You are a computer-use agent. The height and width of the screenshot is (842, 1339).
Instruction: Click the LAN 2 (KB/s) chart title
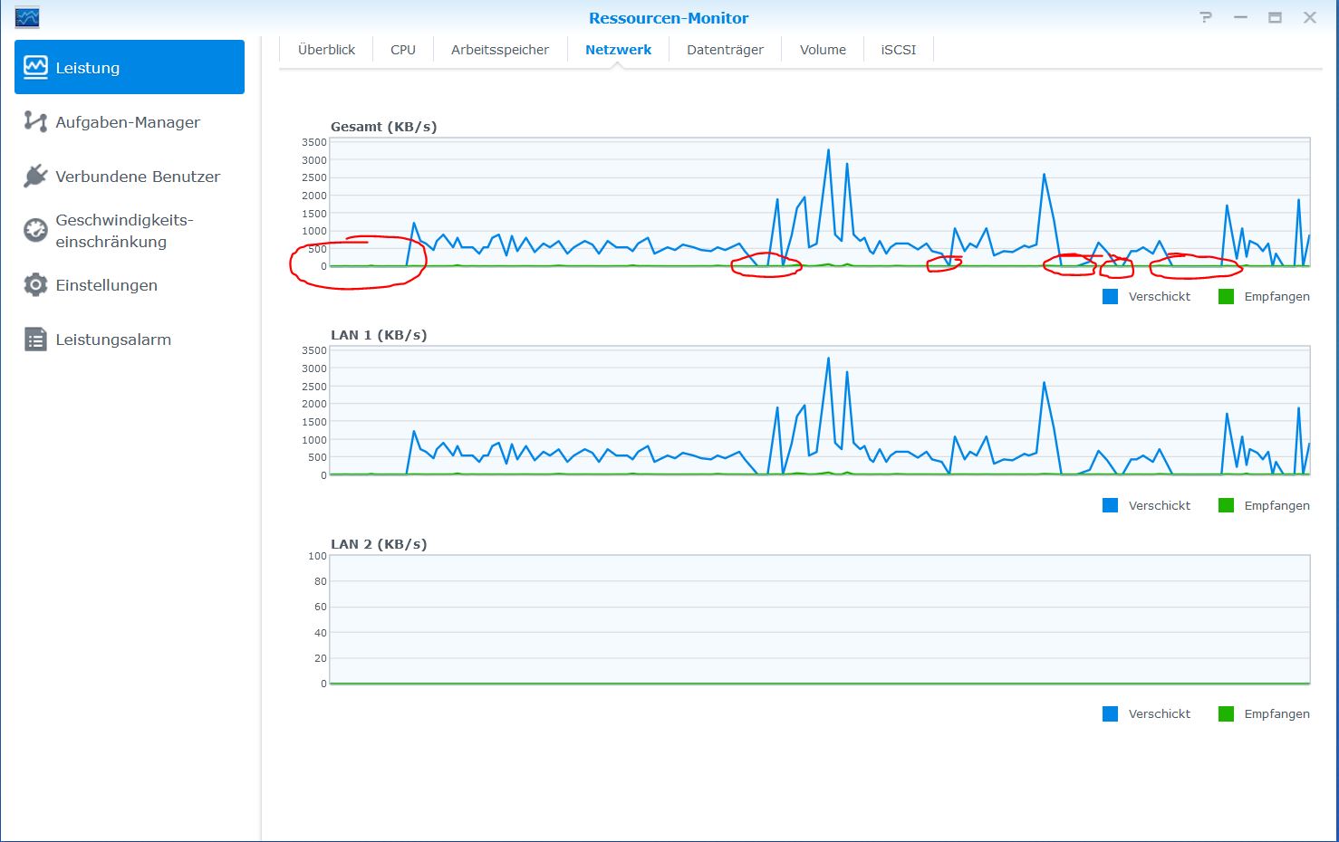coord(379,544)
